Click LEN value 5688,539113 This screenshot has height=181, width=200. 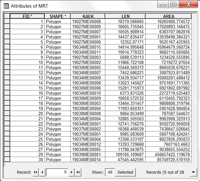coord(125,57)
